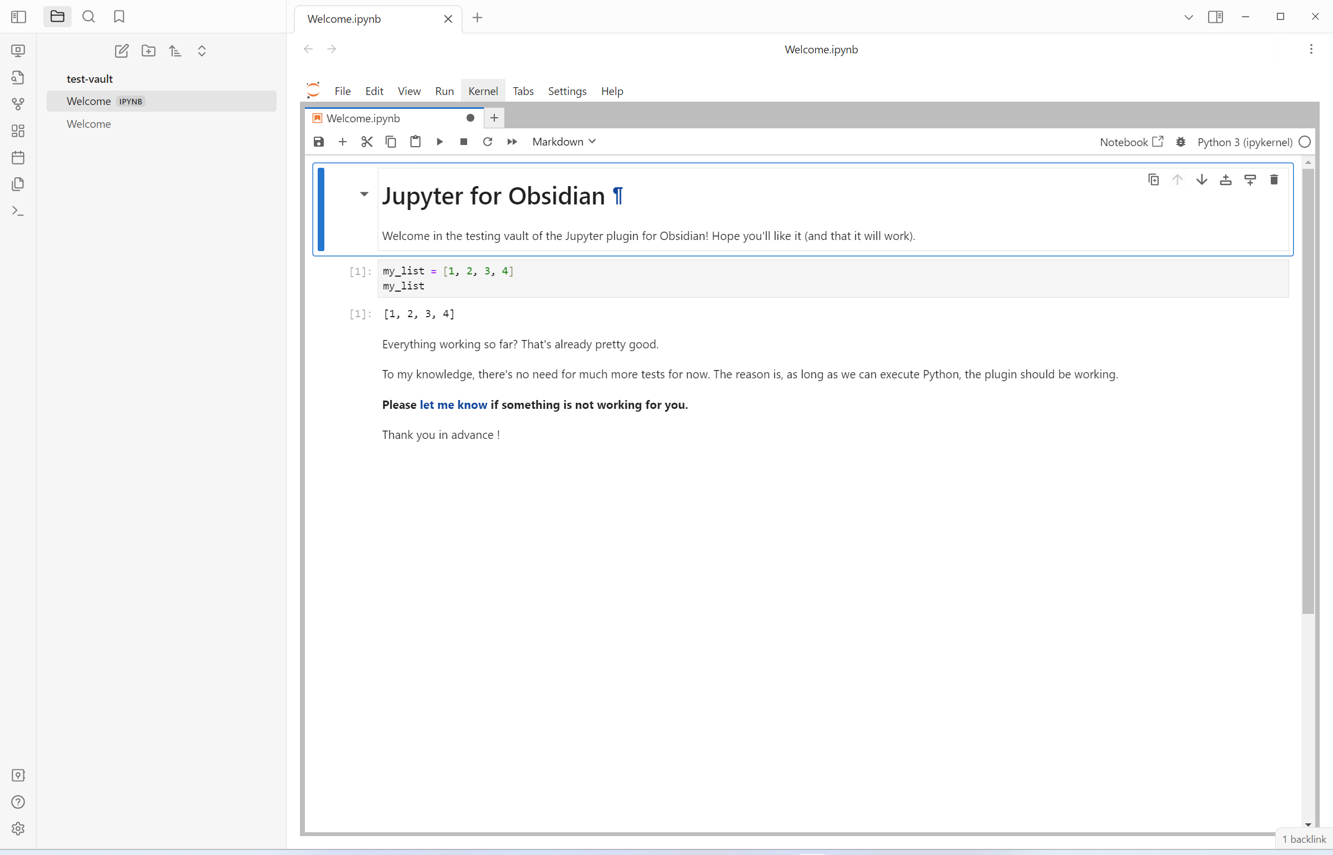Save the notebook using the disk icon
This screenshot has width=1333, height=855.
click(318, 142)
